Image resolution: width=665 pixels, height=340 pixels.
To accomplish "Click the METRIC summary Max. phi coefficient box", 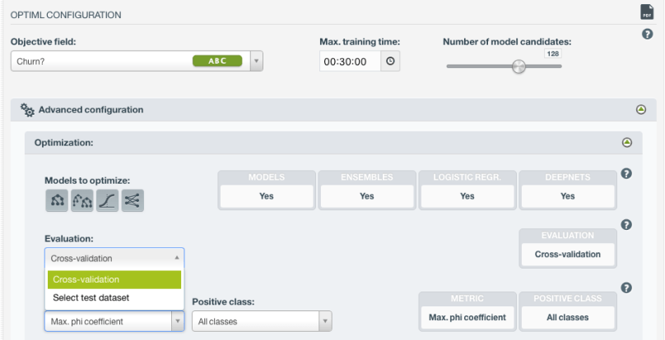I will pos(467,318).
